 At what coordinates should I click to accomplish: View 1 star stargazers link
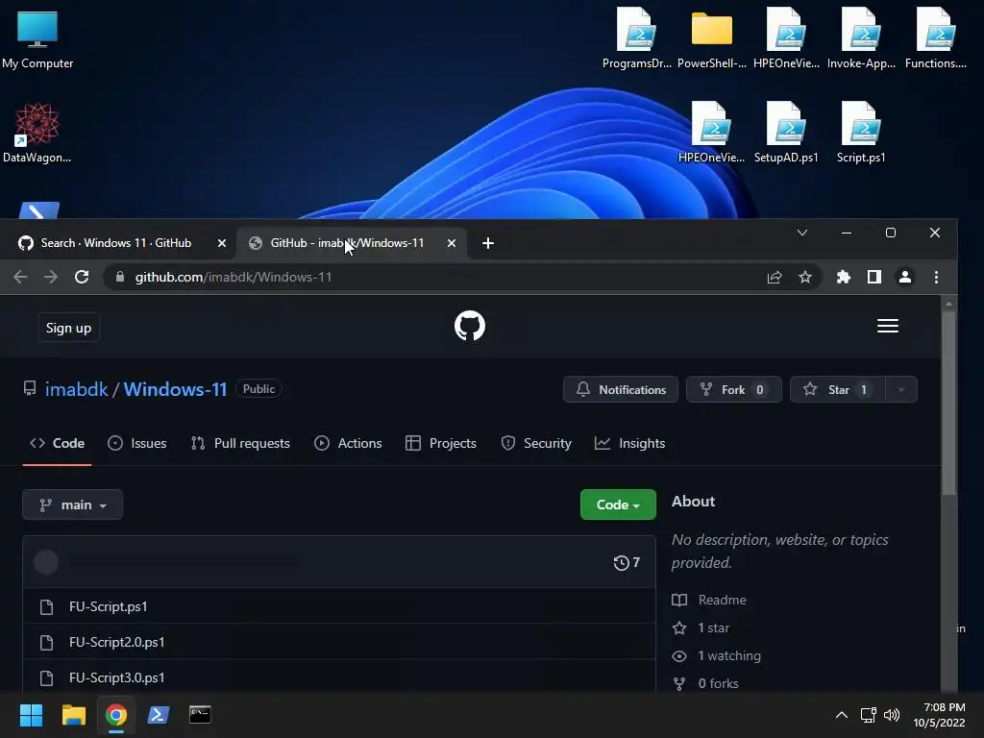point(701,627)
